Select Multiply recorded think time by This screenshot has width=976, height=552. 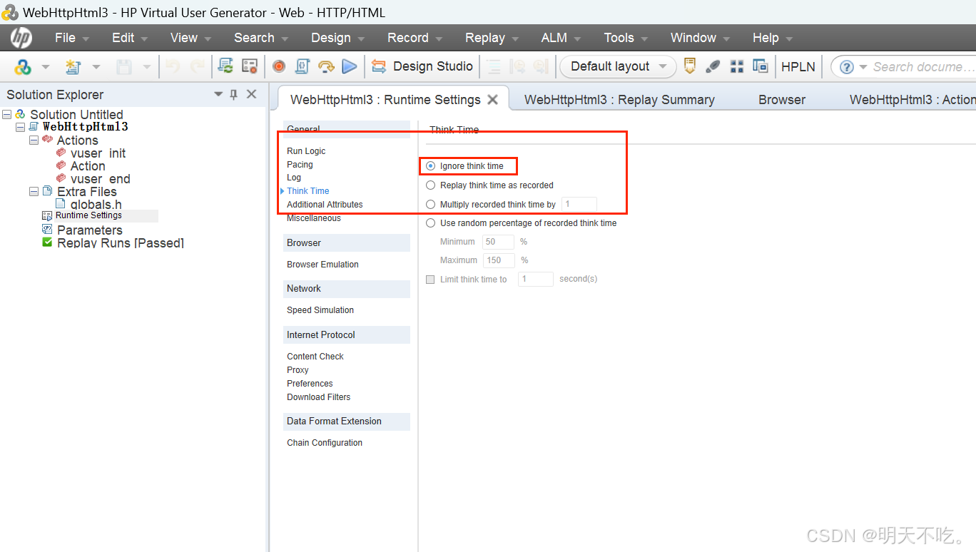[x=430, y=205]
